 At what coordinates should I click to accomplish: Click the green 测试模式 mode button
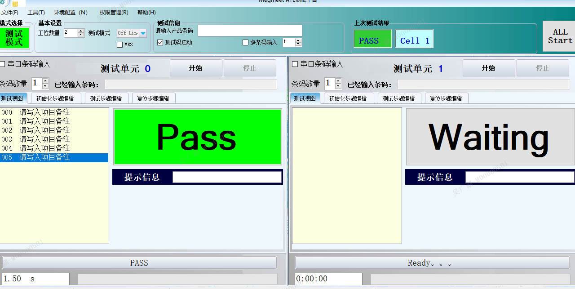pyautogui.click(x=14, y=38)
